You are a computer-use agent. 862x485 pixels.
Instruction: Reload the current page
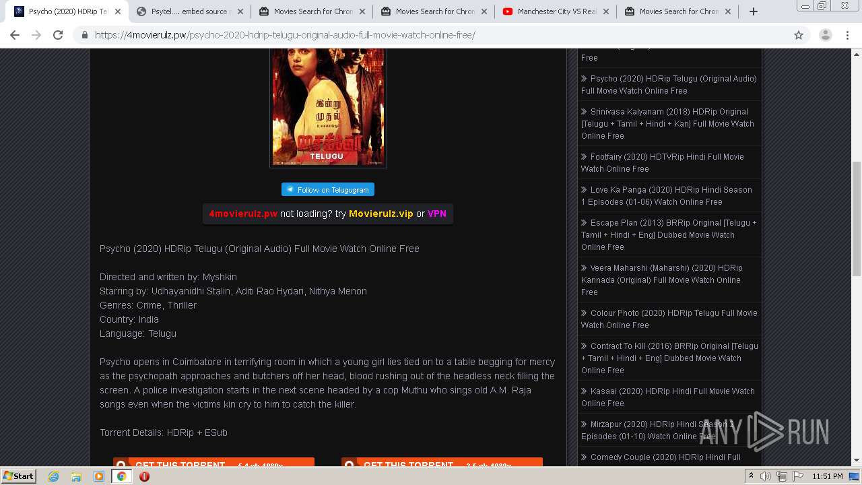tap(58, 35)
